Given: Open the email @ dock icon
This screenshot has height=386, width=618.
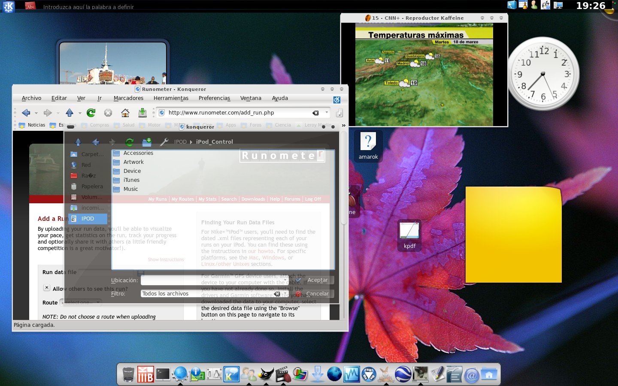Looking at the screenshot, I should click(x=472, y=374).
